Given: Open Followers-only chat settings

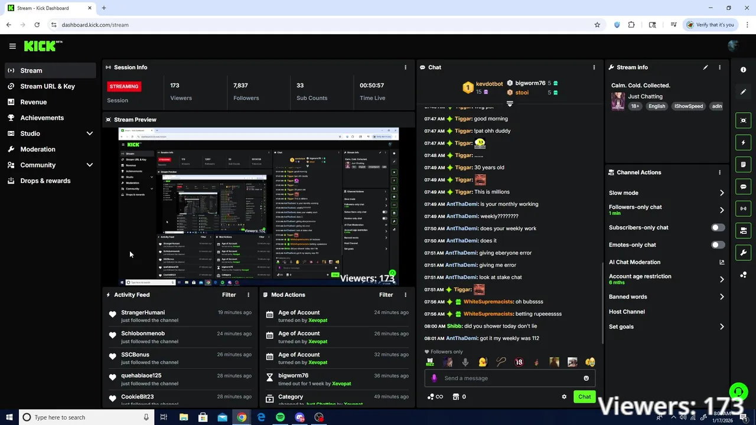Looking at the screenshot, I should tap(666, 210).
